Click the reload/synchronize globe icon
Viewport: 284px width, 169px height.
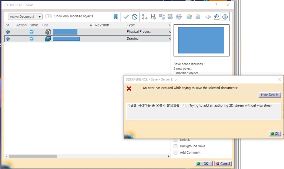click(x=179, y=17)
